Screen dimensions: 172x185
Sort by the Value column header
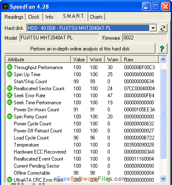pos(79,60)
